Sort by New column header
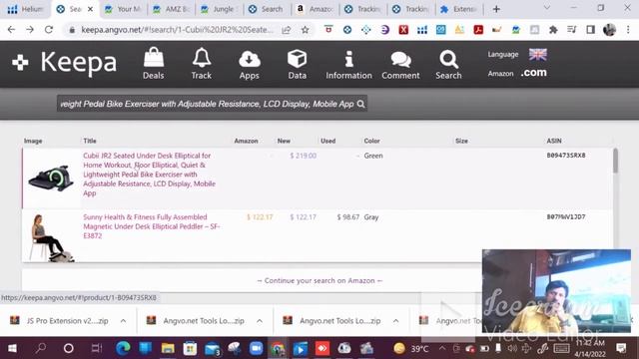 [x=284, y=141]
